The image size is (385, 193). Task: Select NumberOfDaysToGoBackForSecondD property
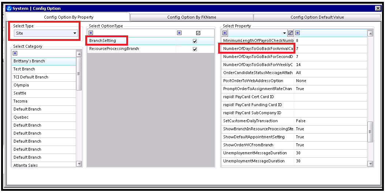click(x=258, y=57)
